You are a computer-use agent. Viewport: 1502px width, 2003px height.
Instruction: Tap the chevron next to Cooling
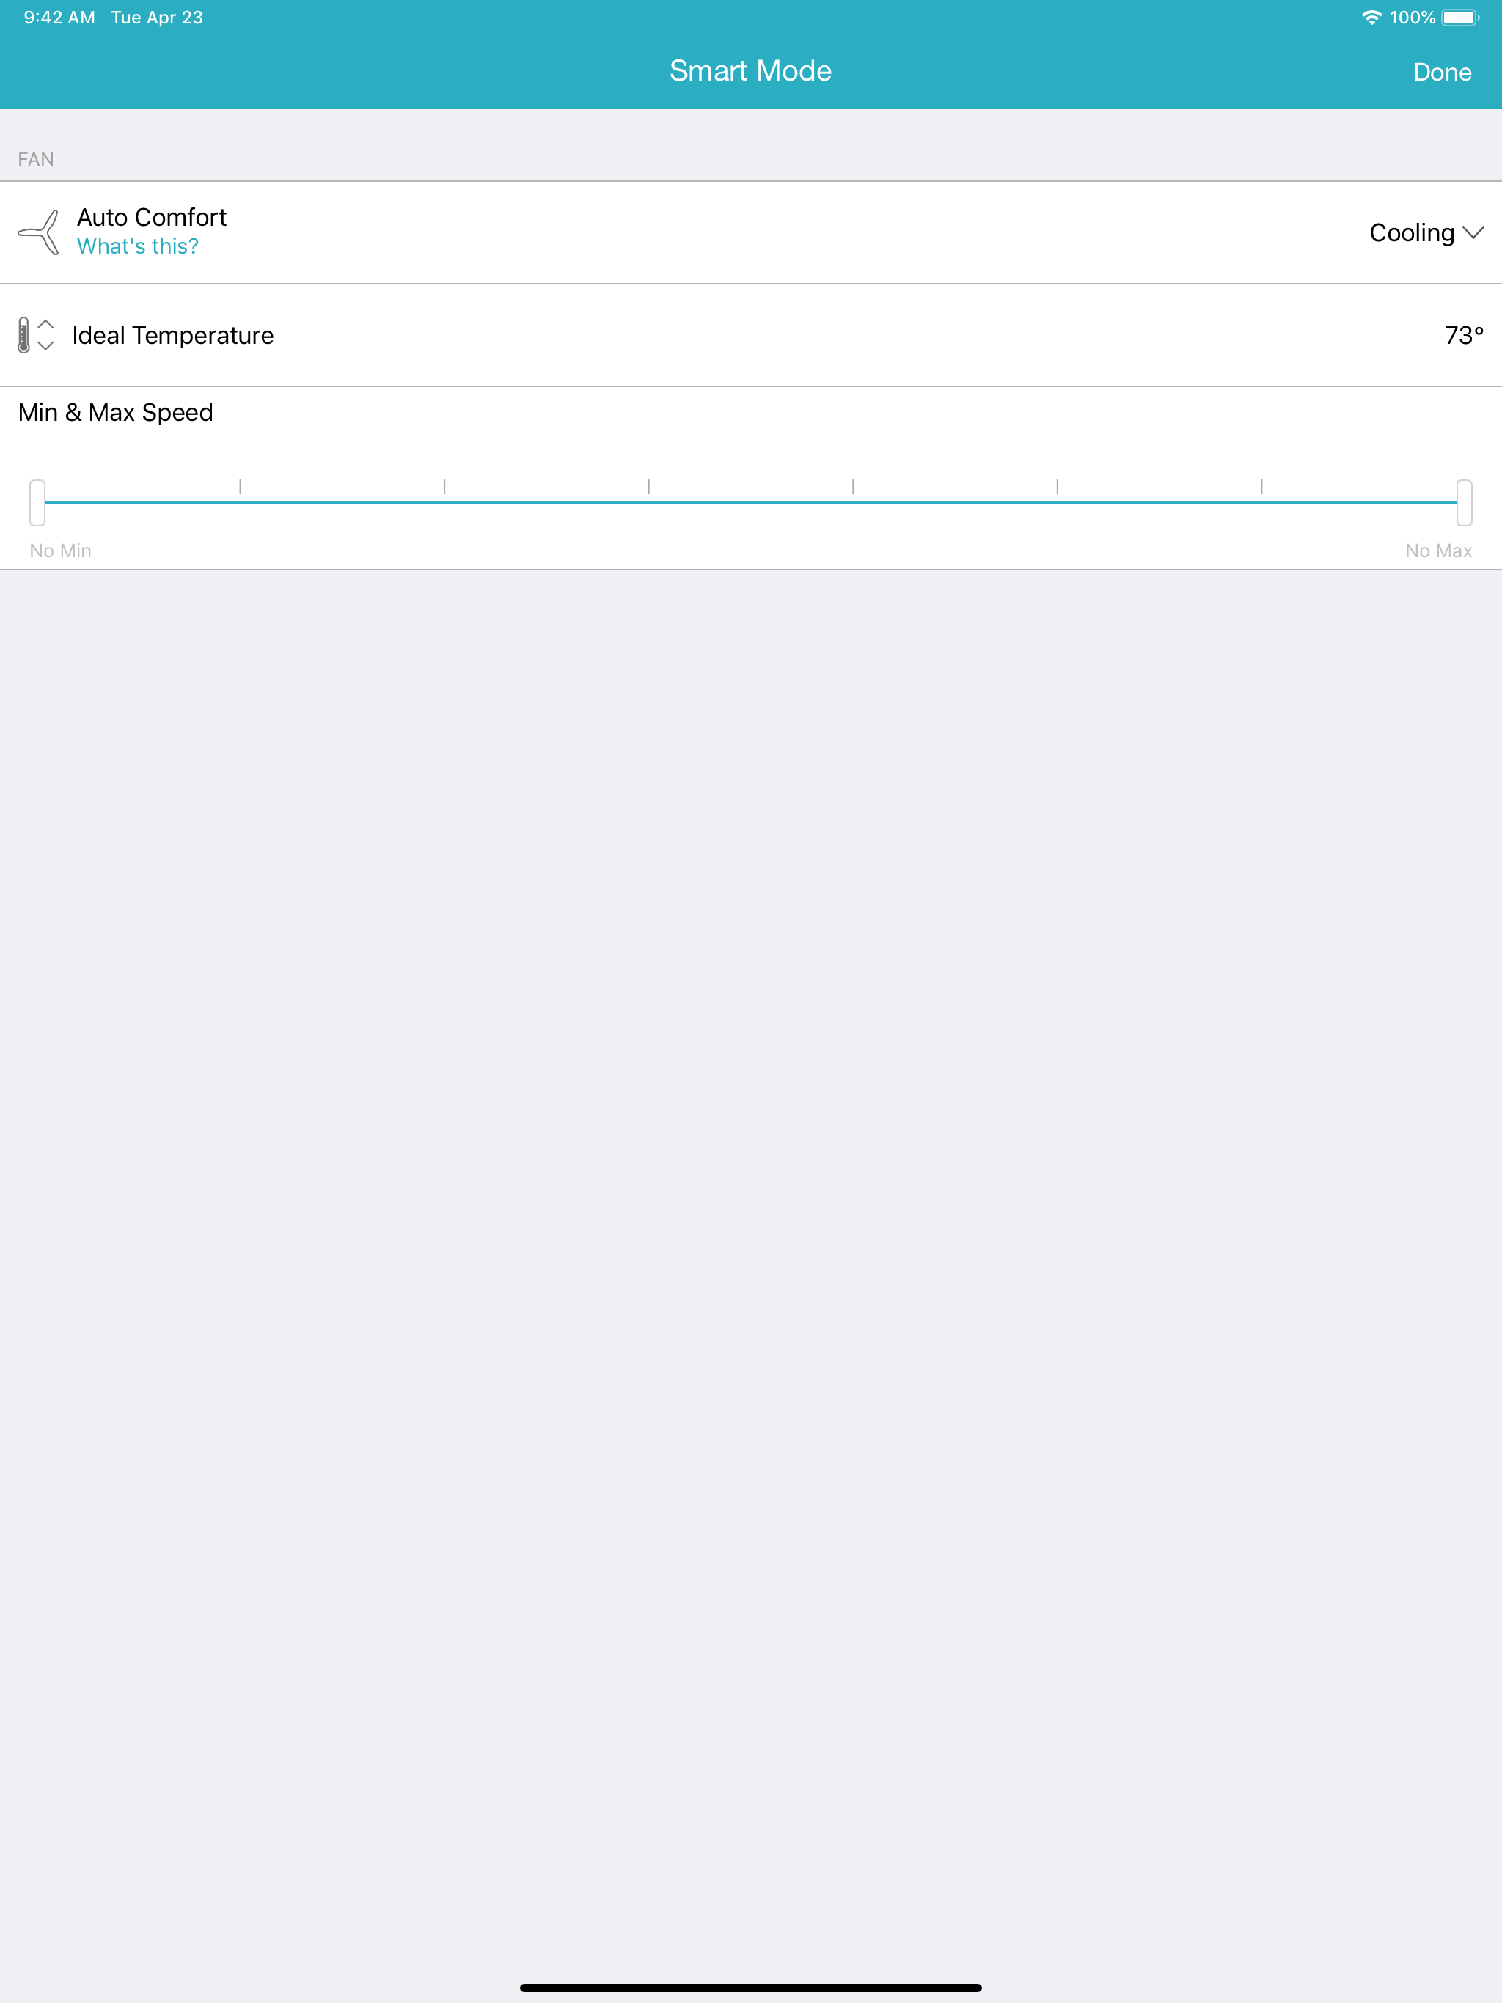pos(1474,232)
